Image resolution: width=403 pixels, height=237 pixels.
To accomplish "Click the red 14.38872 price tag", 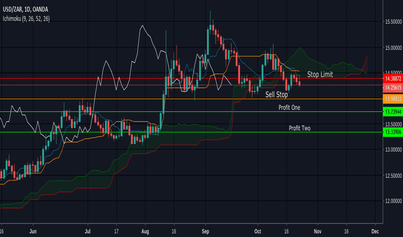I will click(393, 78).
